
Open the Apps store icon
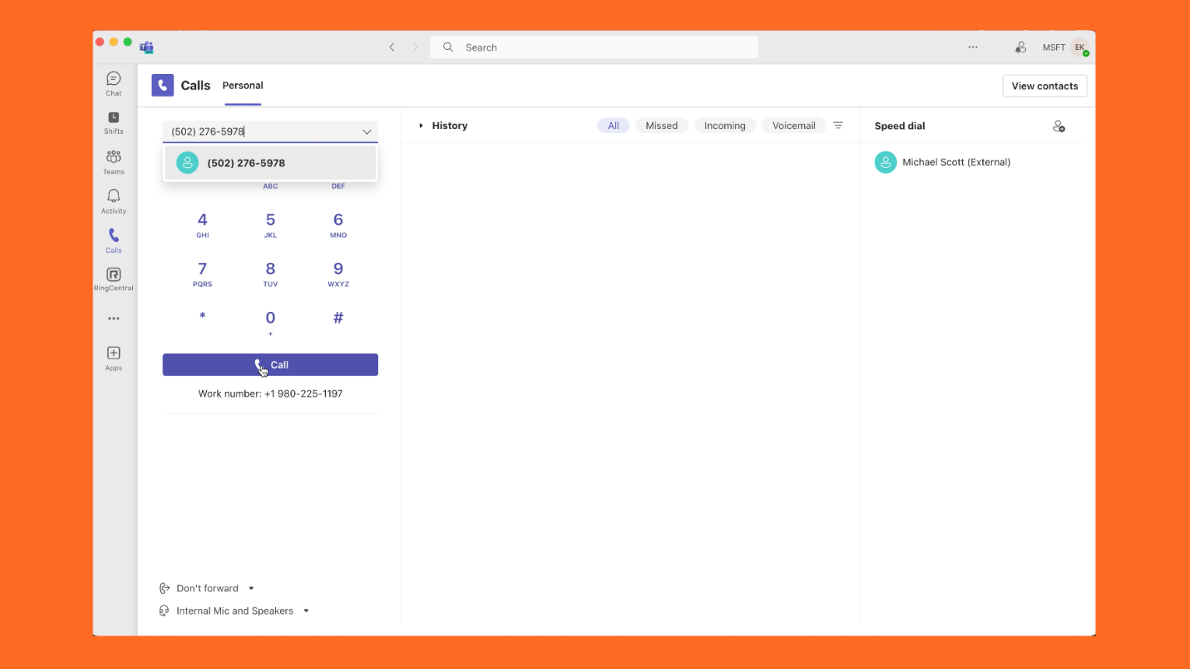point(114,358)
